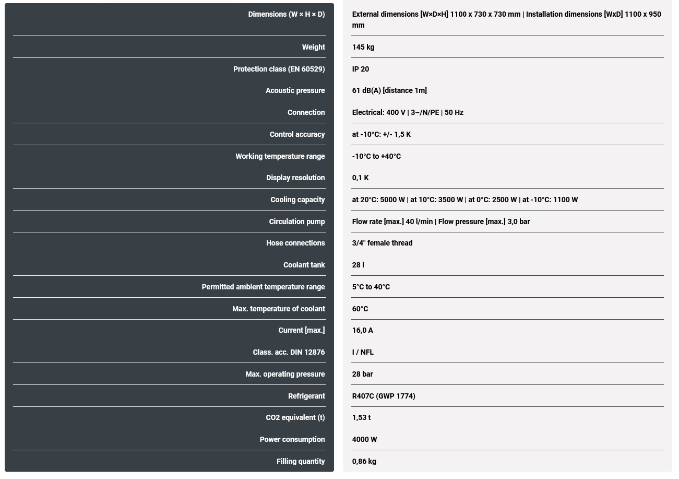
Task: Click the Protection class (EN 60529) label
Action: point(279,69)
